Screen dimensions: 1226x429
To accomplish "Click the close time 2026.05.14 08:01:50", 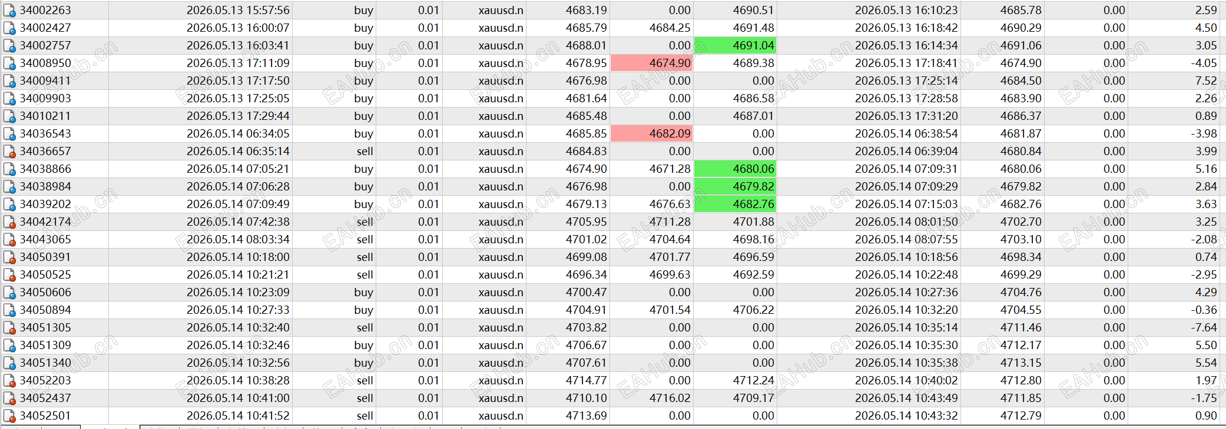I will (906, 222).
